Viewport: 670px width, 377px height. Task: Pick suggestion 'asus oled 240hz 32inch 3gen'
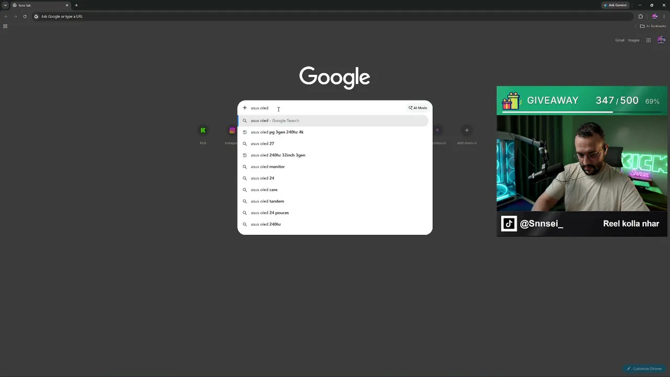point(333,155)
